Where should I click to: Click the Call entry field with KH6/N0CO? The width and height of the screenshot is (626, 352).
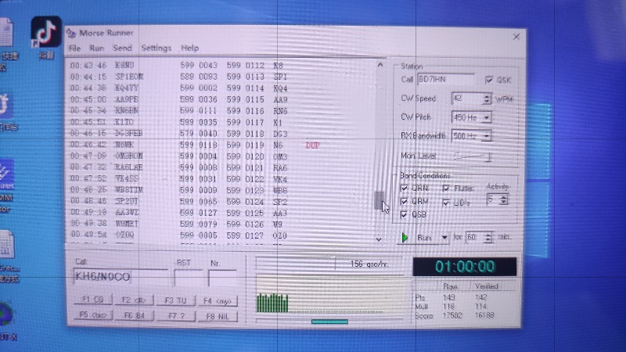coord(121,277)
